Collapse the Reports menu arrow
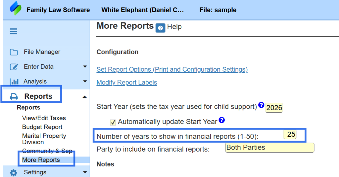 pos(85,97)
